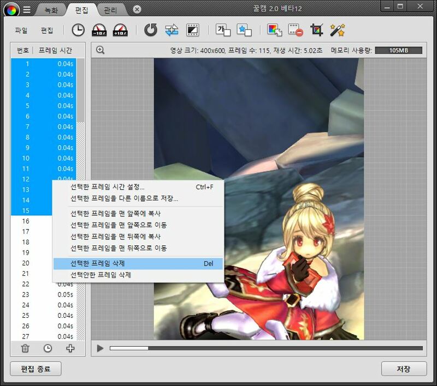
Task: Click the 편집 종료 button
Action: [36, 369]
